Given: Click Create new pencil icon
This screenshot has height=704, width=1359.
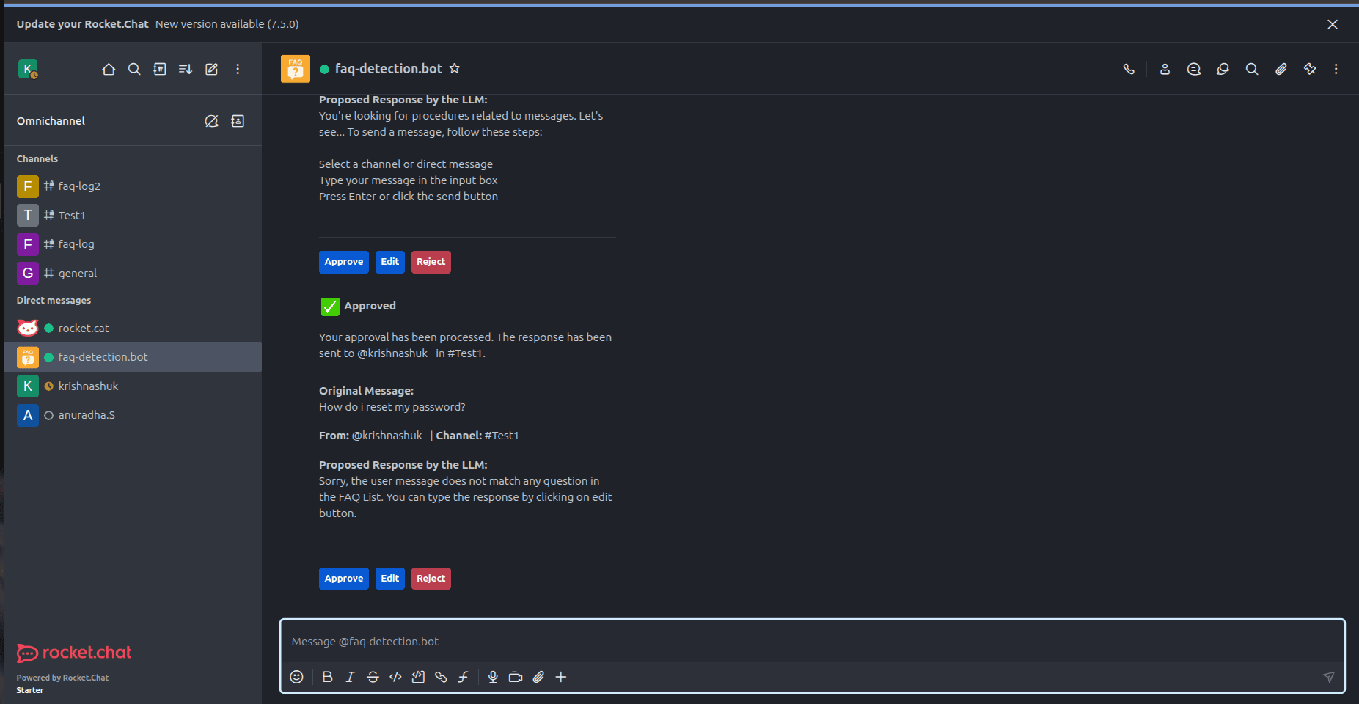Looking at the screenshot, I should [211, 69].
